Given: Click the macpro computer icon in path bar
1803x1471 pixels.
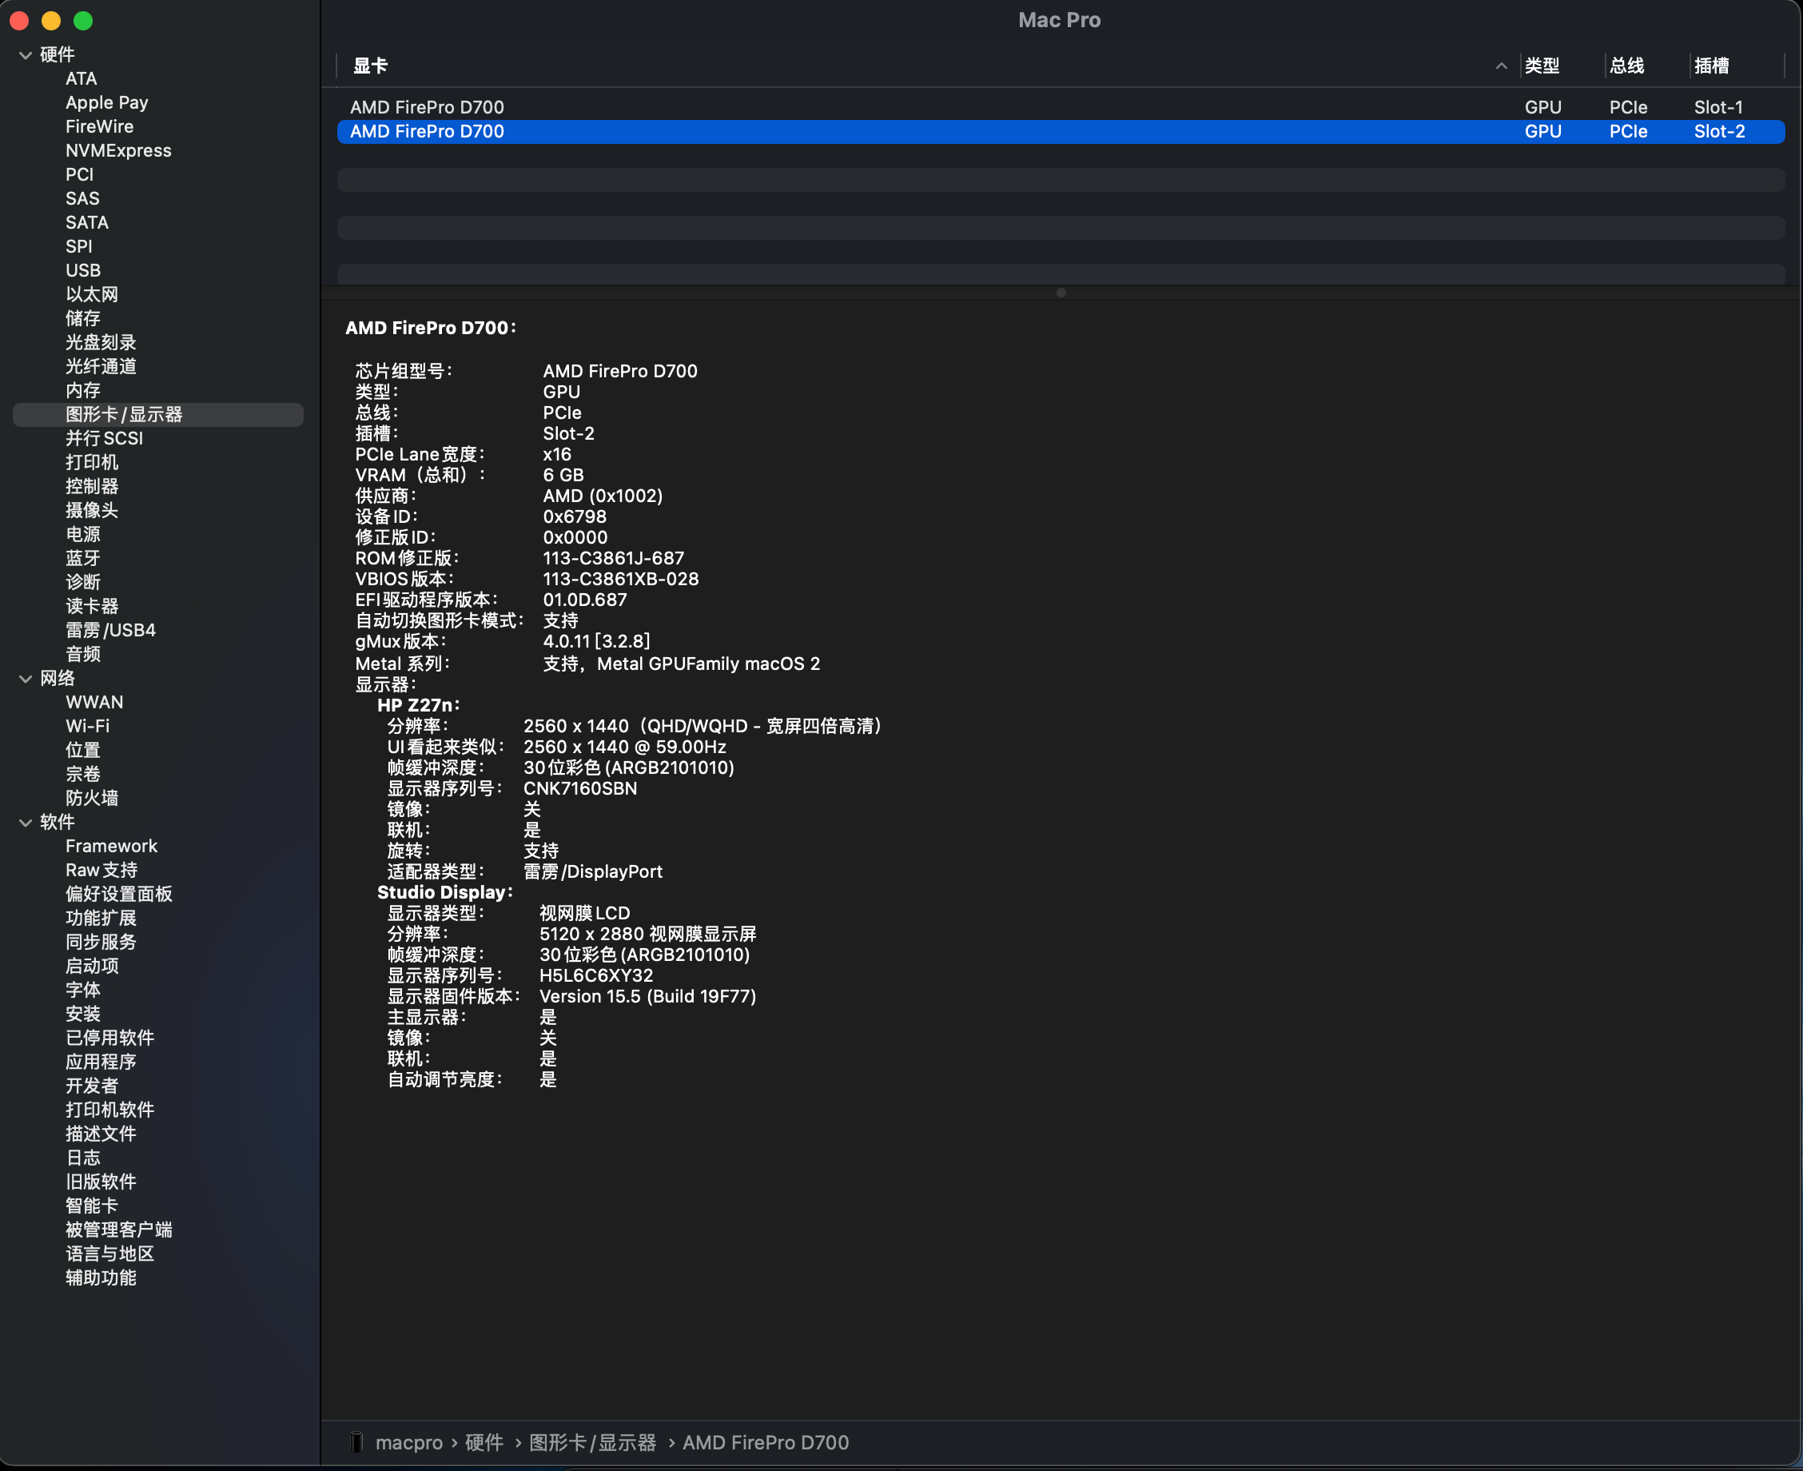Looking at the screenshot, I should tap(356, 1442).
